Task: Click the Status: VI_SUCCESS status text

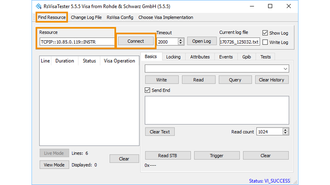Action: pos(269,181)
